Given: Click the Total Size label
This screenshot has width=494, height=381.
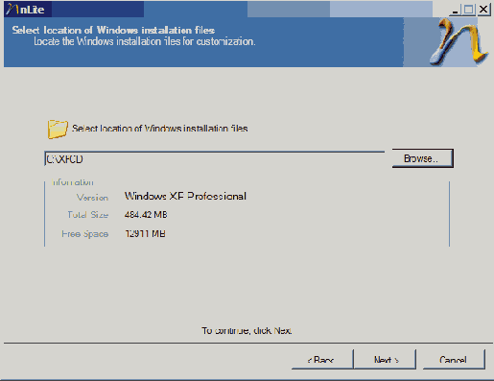Looking at the screenshot, I should click(88, 215).
